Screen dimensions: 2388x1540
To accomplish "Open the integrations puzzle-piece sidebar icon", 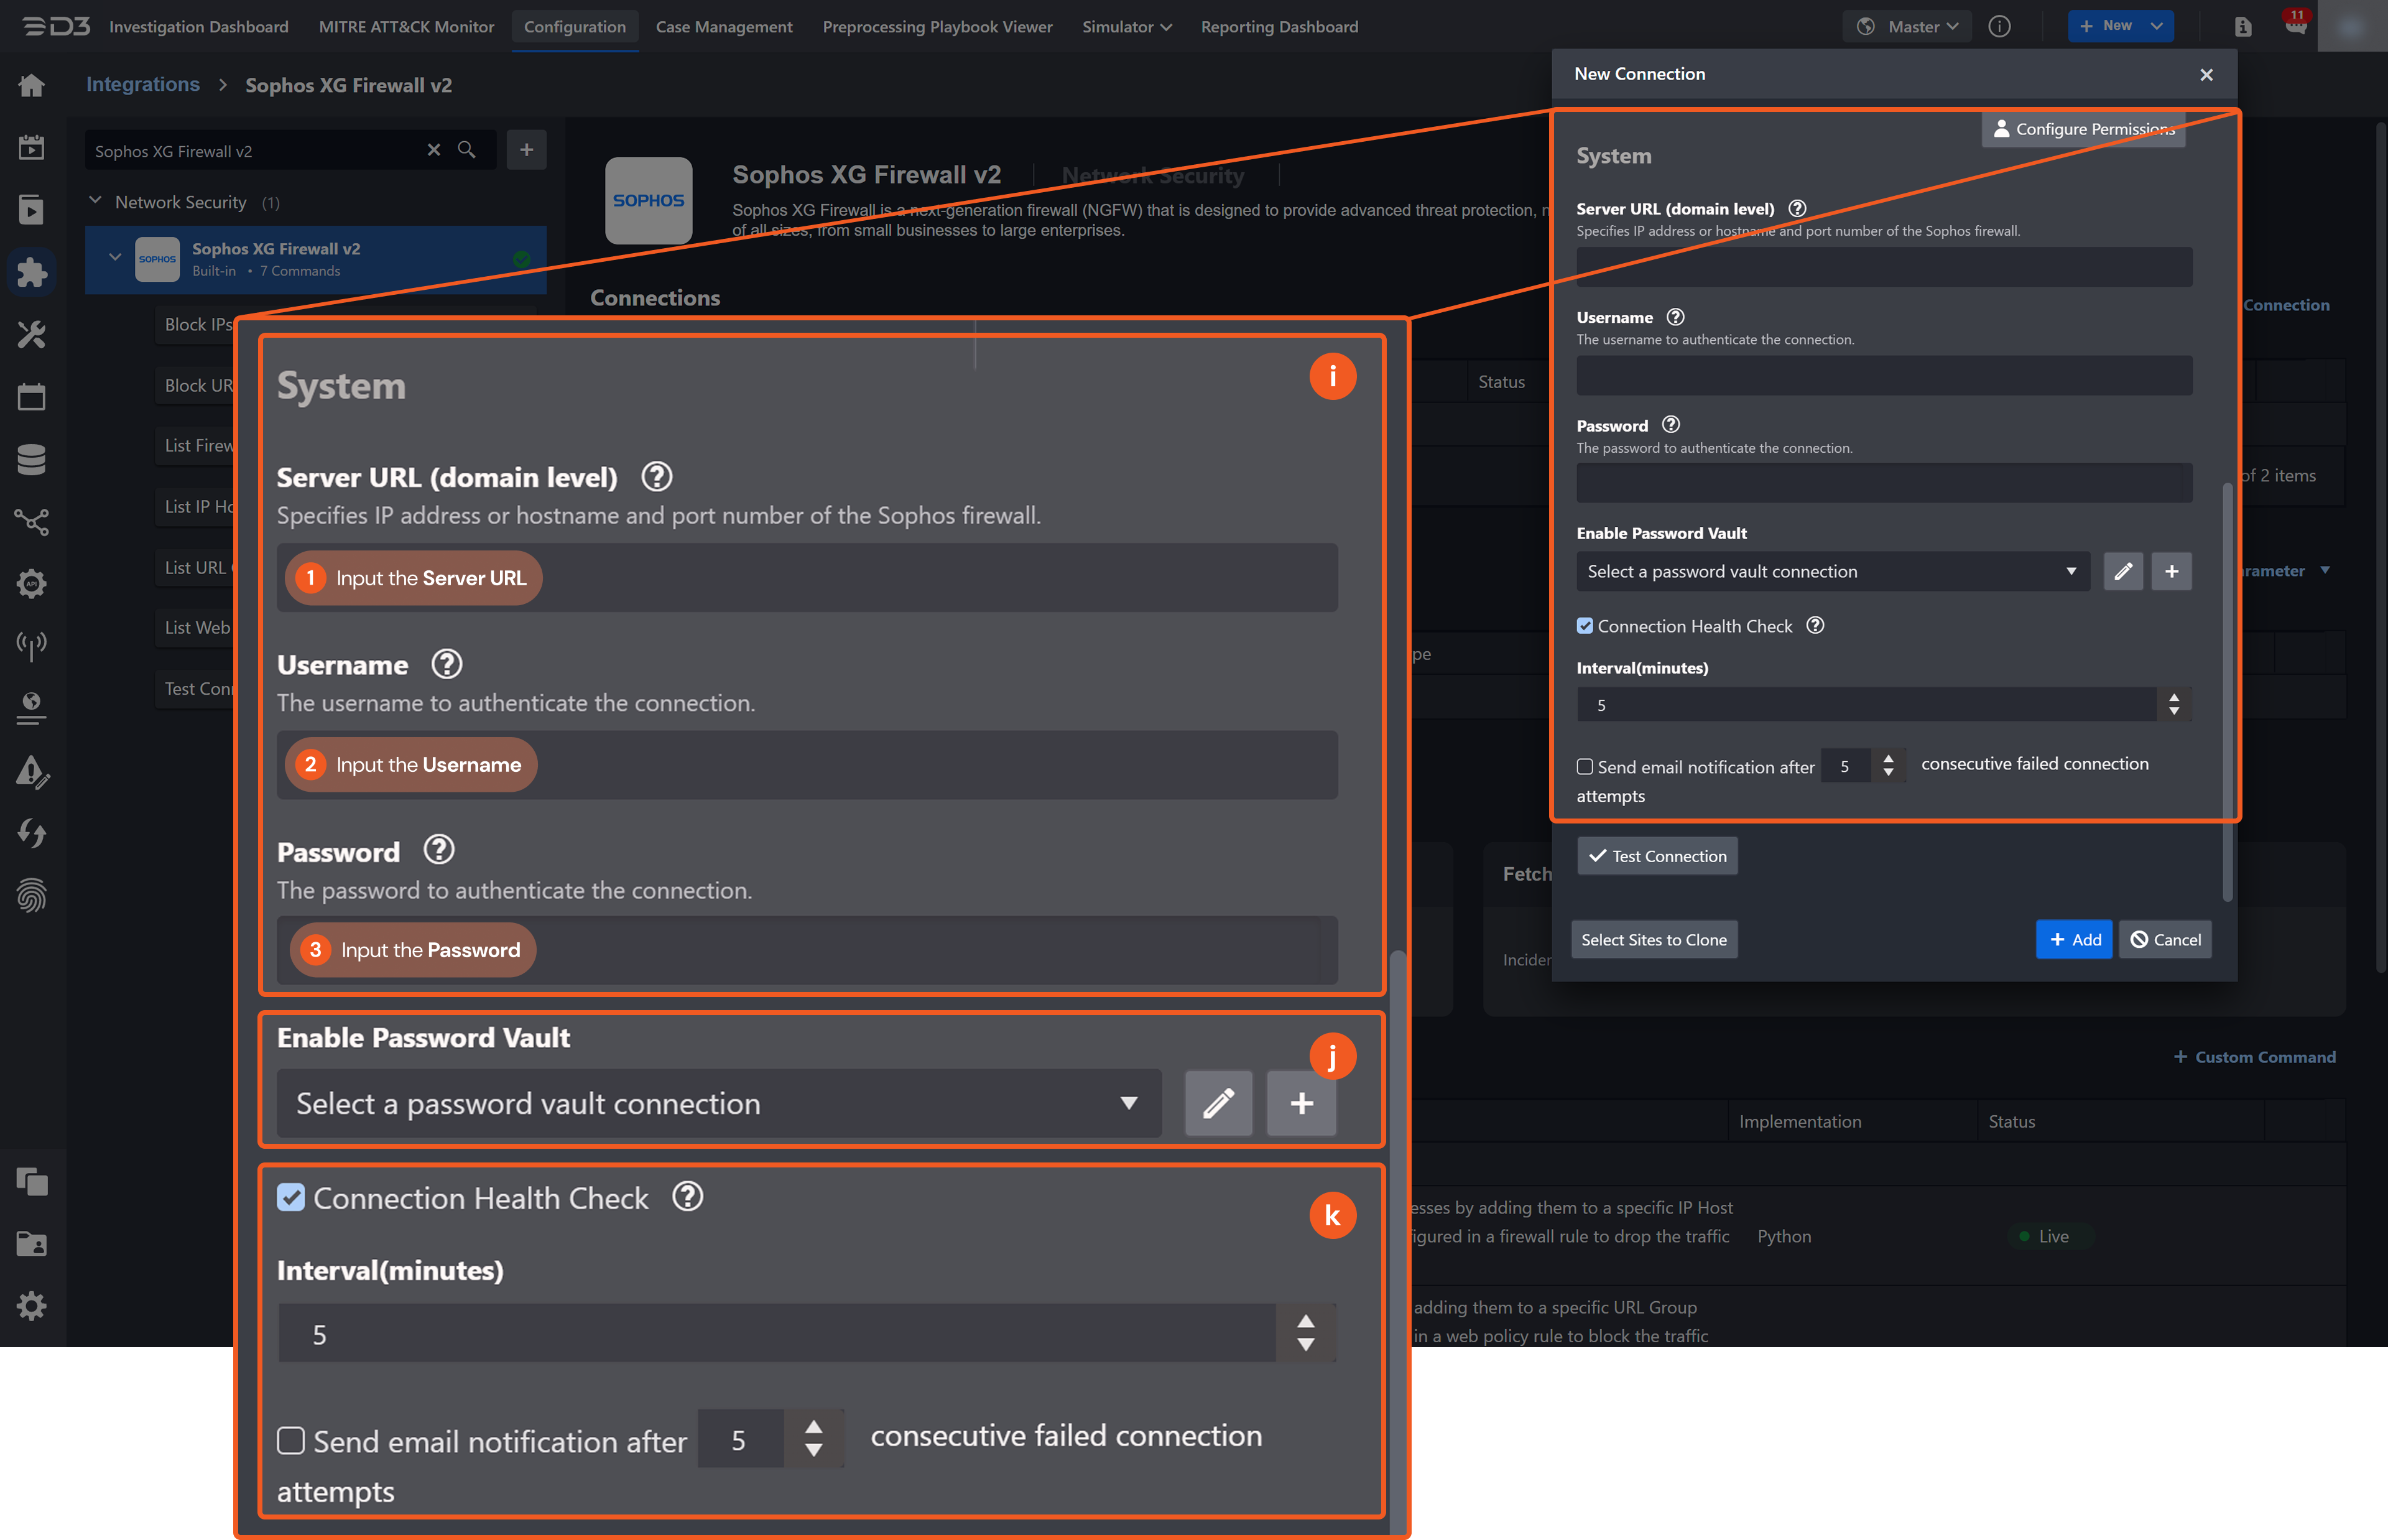I will 31,272.
